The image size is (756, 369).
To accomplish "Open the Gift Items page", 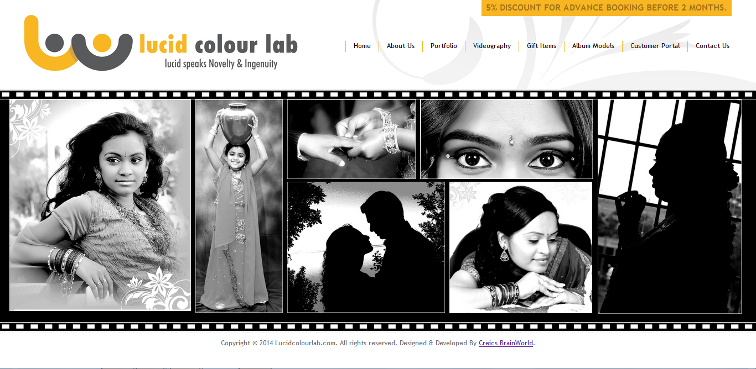I will tap(541, 46).
